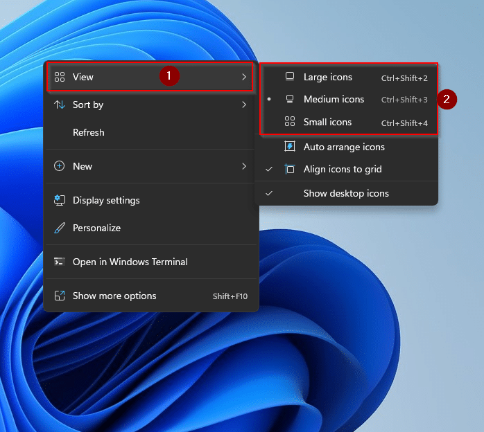This screenshot has height=432, width=484.
Task: Click the plus-circle icon next to New
Action: tap(60, 166)
